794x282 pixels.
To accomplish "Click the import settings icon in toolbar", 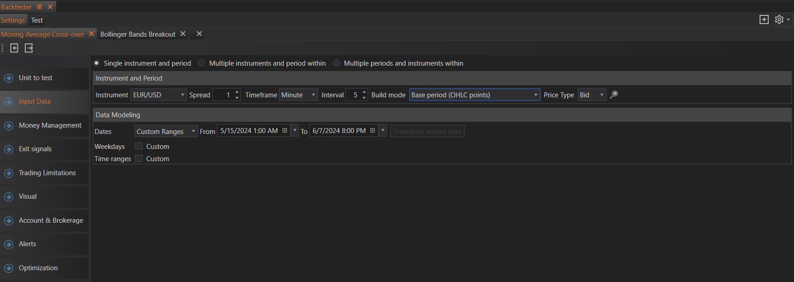I will 14,48.
